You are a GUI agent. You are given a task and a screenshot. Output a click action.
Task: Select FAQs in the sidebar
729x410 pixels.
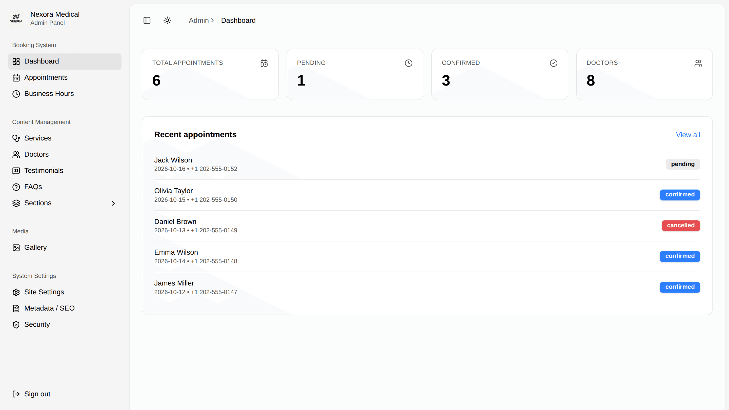(x=65, y=187)
